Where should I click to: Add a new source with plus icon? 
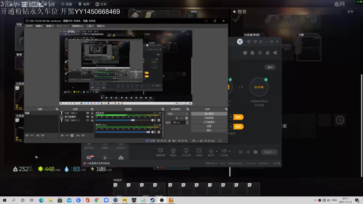coord(62,136)
